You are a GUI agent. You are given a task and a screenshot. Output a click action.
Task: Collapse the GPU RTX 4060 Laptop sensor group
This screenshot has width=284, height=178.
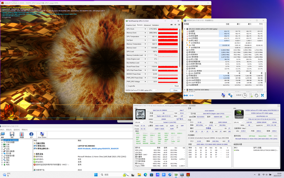pyautogui.click(x=185, y=29)
